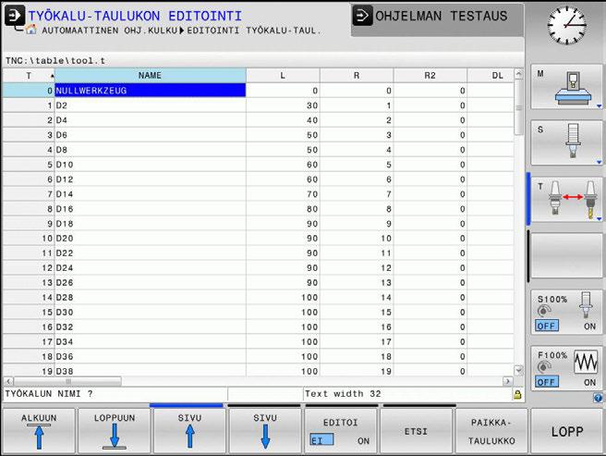
Task: Click the horizontal scrollbar left arrow
Action: (8, 381)
